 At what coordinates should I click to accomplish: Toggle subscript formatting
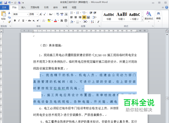pyautogui.click(x=33, y=21)
